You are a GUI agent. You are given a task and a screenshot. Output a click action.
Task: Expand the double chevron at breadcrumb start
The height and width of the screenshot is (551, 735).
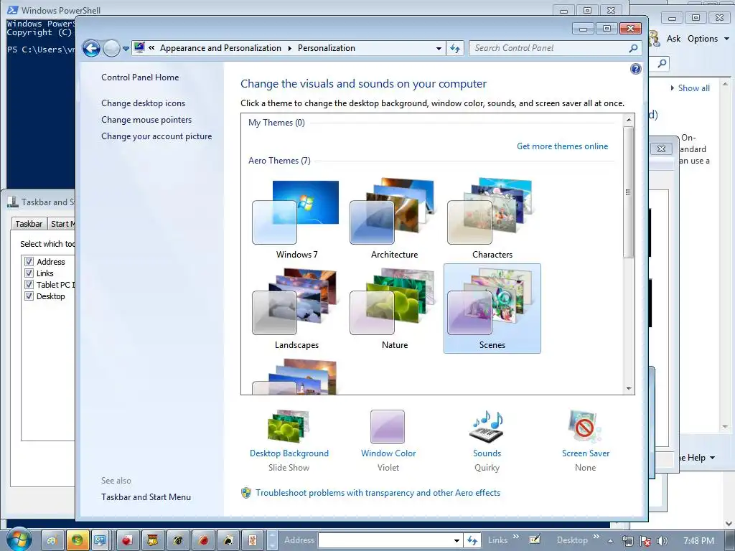coord(151,48)
